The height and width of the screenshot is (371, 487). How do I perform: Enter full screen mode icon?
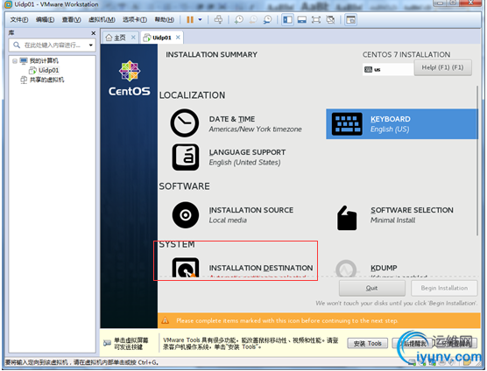tap(316, 20)
